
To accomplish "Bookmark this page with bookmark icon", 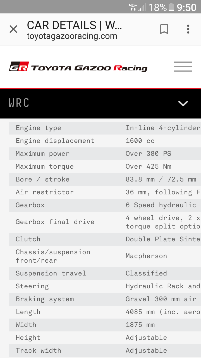I will (x=164, y=29).
